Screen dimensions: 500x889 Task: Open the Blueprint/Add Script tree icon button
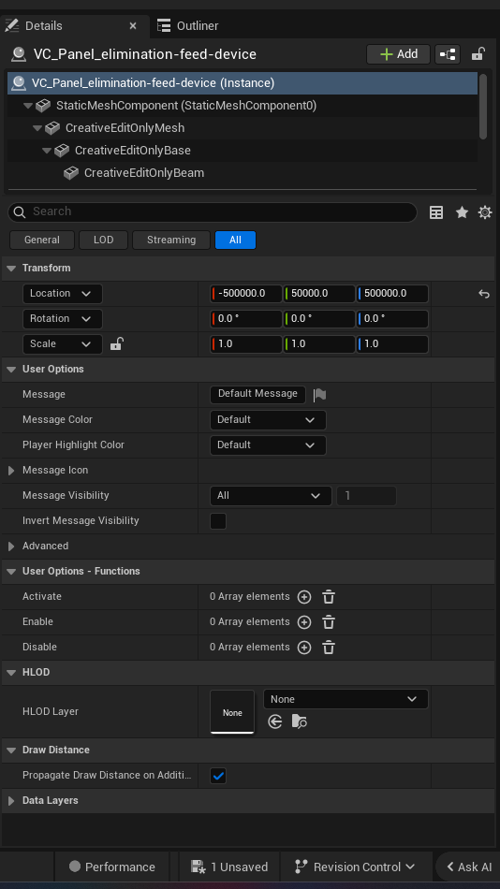[x=448, y=54]
